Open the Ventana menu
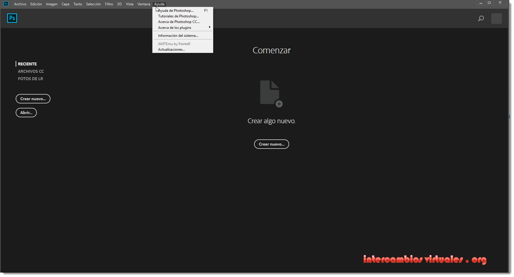 coord(144,4)
